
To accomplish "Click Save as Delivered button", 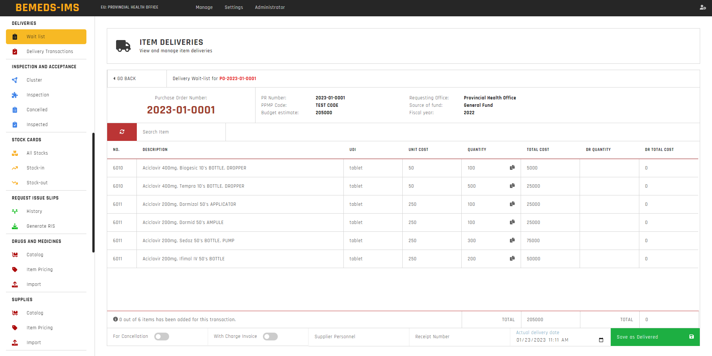I will (655, 337).
